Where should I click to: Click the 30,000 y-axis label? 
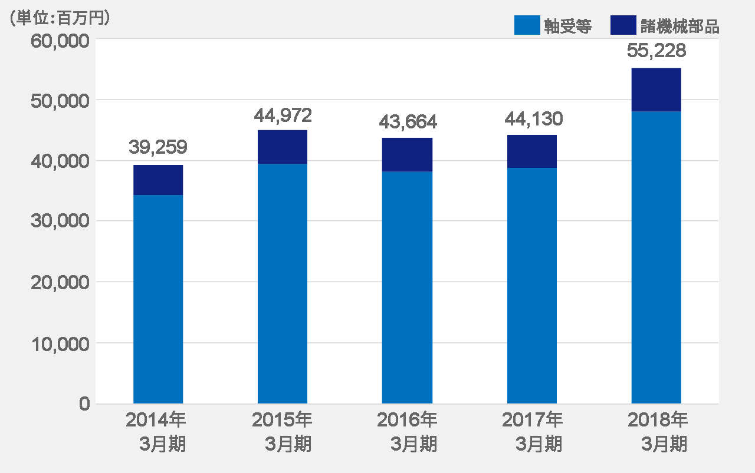click(59, 221)
